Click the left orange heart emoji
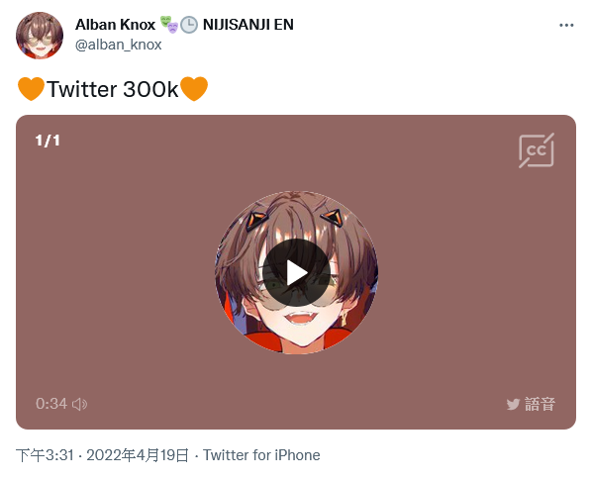The width and height of the screenshot is (592, 481). 31,89
